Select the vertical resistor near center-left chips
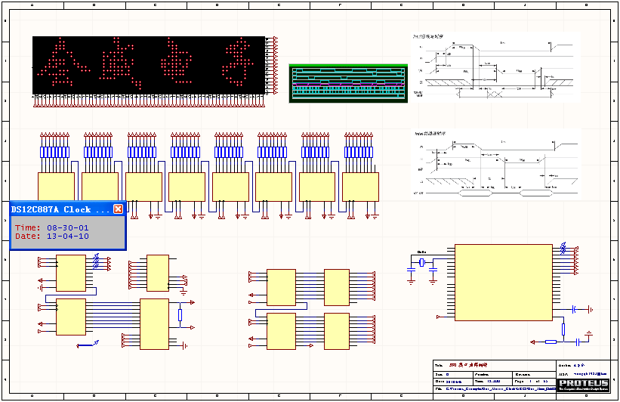Screen dimensions: 620x402 180,315
